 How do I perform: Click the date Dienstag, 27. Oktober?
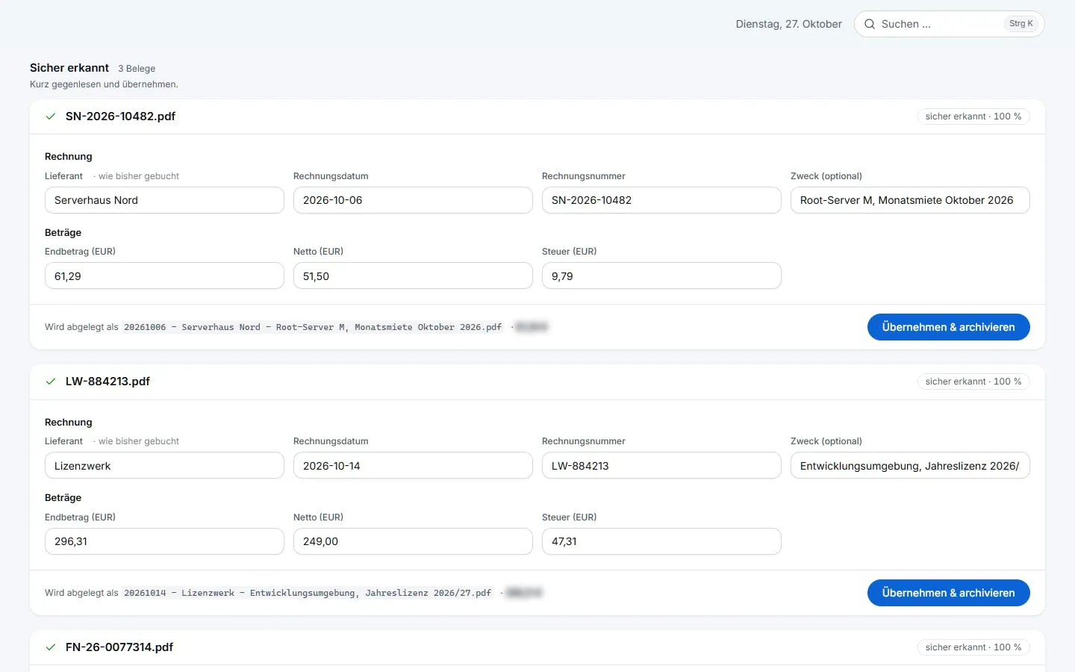788,24
